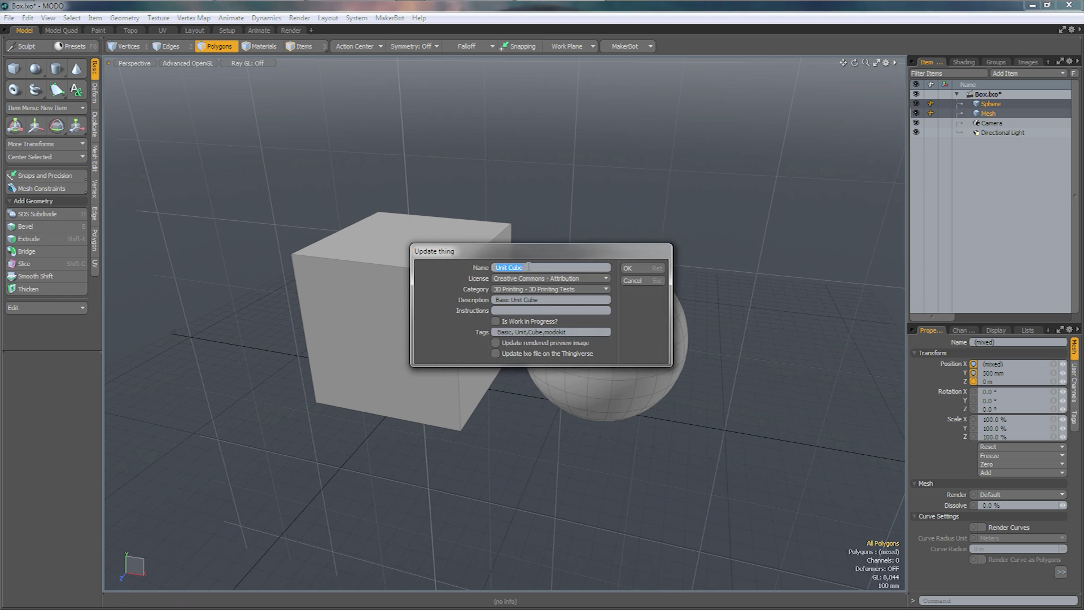The image size is (1084, 610).
Task: Click the Snapping toggle icon
Action: 505,46
